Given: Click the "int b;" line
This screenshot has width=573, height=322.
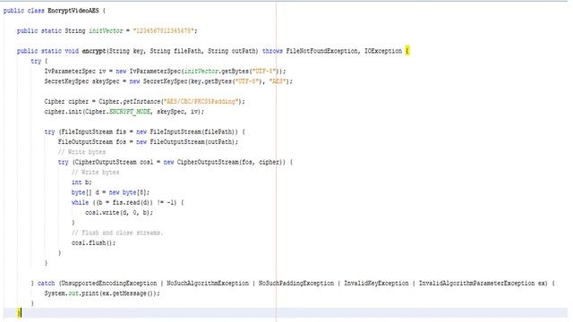Looking at the screenshot, I should click(81, 182).
